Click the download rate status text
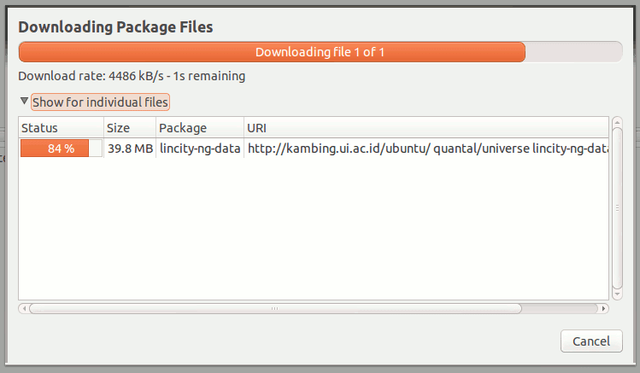Viewport: 640px width, 373px height. point(132,76)
